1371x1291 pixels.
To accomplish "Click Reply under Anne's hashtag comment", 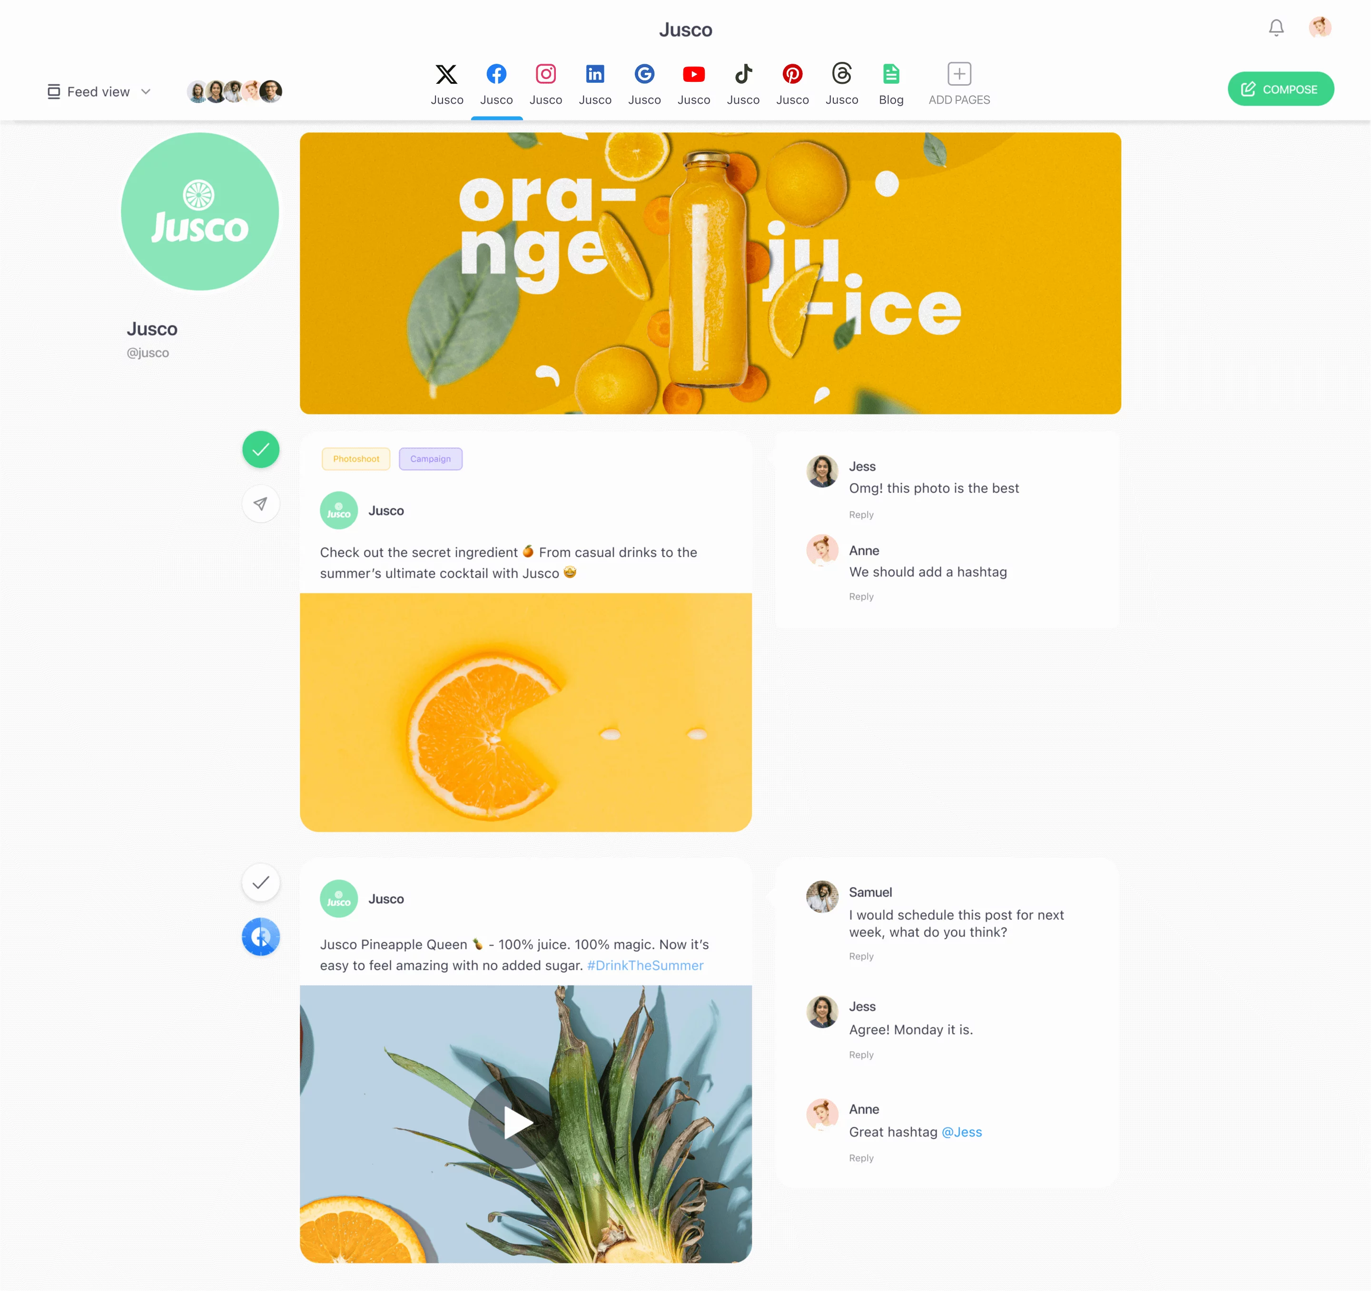I will (x=861, y=596).
